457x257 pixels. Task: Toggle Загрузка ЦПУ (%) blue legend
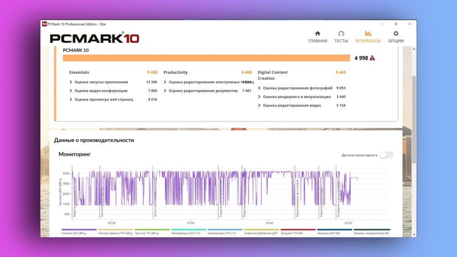pyautogui.click(x=335, y=232)
